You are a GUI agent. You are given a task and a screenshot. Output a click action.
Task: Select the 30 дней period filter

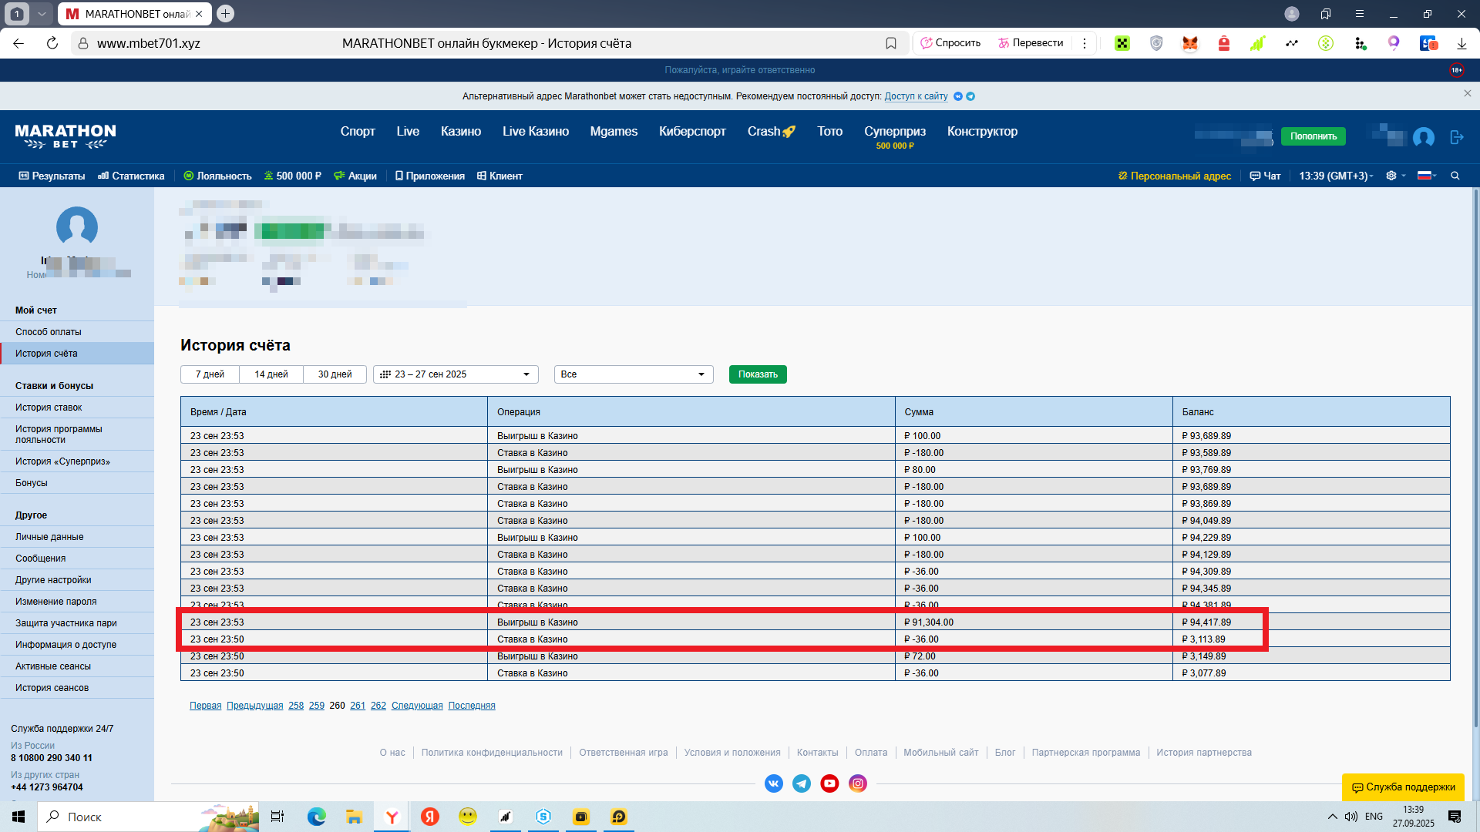pos(335,374)
